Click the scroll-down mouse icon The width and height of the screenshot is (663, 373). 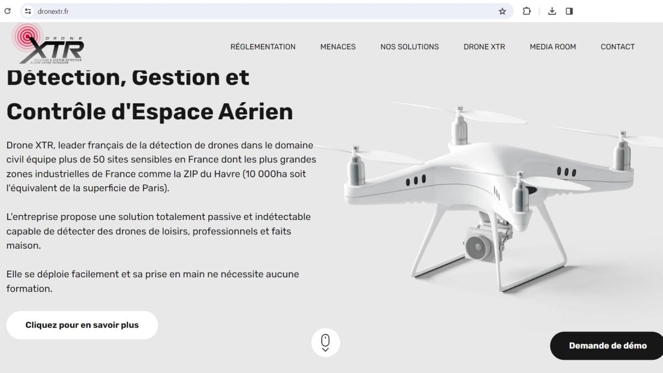325,343
